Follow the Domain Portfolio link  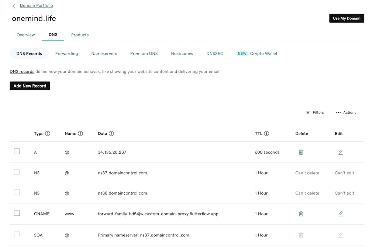[36, 6]
